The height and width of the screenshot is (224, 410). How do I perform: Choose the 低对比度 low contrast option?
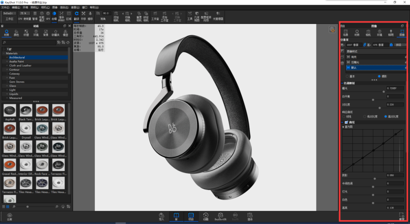pyautogui.click(x=364, y=117)
